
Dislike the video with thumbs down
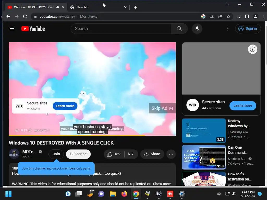click(131, 154)
